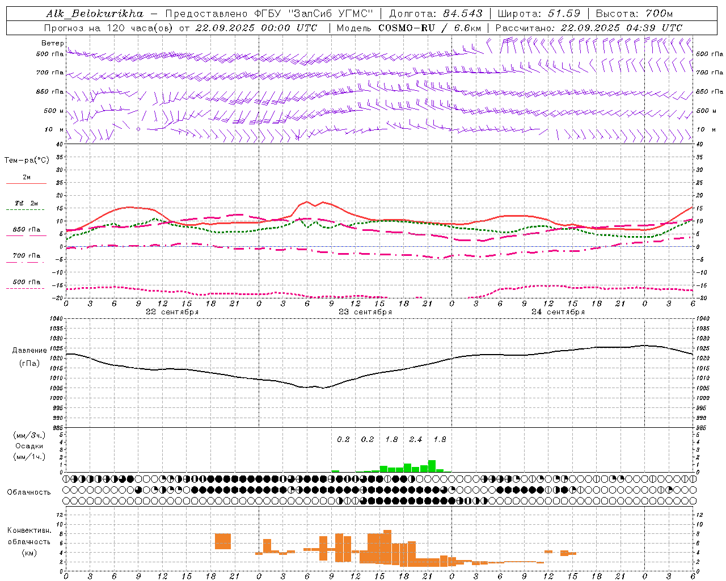Click the dotted line sample under 500 гПа legend

(26, 289)
